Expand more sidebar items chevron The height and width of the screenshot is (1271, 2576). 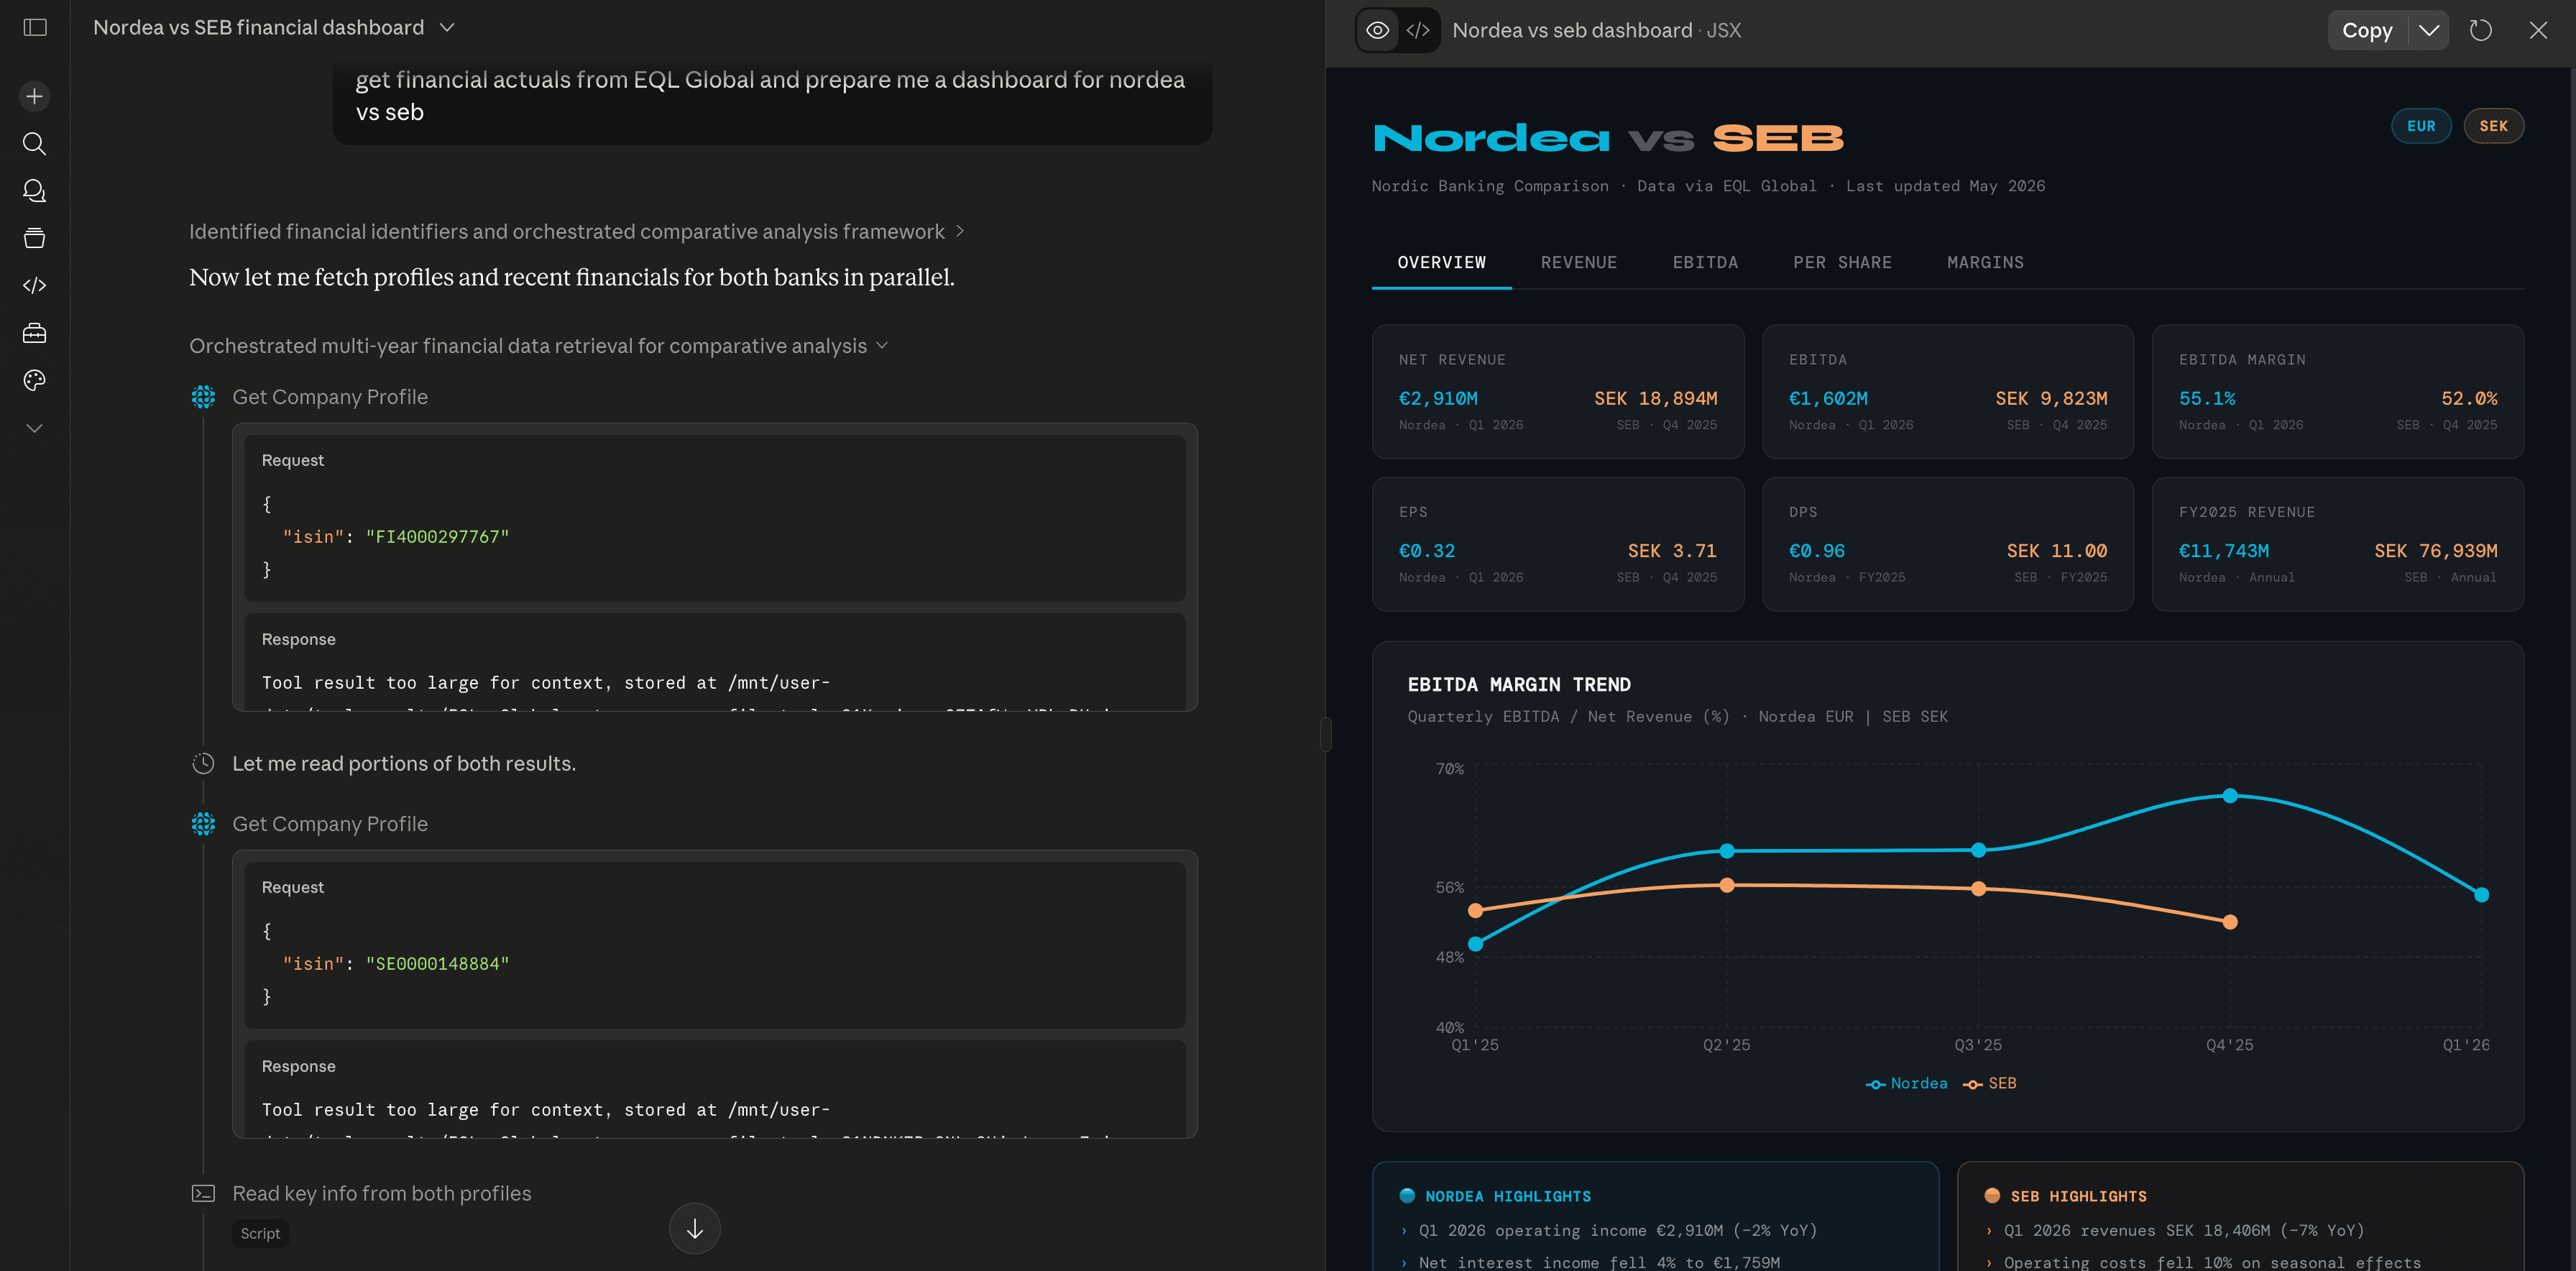coord(35,428)
